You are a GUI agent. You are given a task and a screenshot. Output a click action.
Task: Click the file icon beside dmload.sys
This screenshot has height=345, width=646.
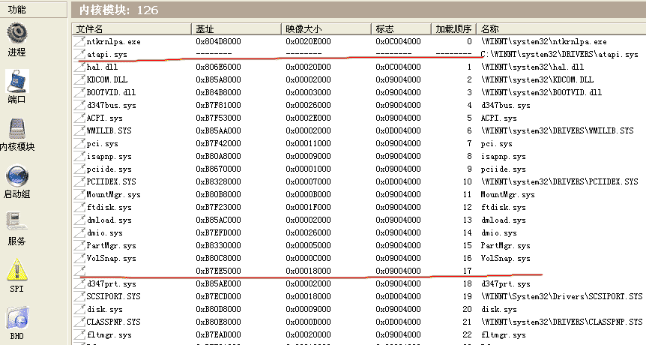pyautogui.click(x=79, y=220)
